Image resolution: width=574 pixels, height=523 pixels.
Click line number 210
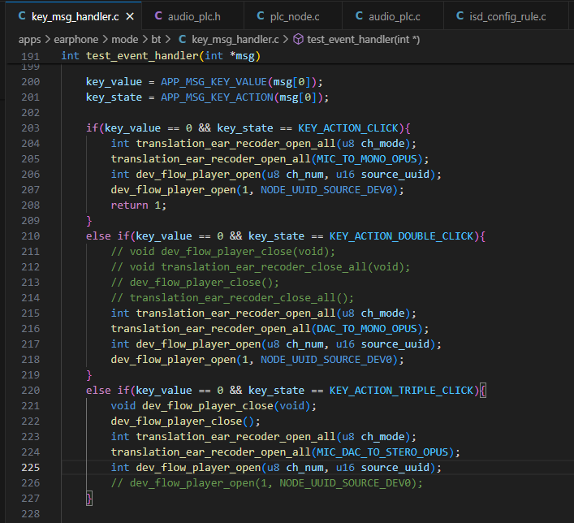(30, 236)
